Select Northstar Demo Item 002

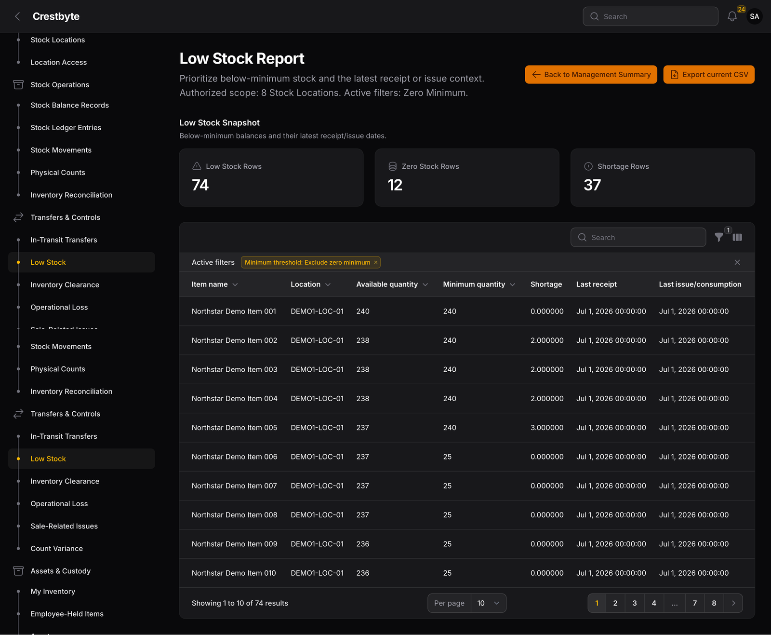click(x=235, y=340)
